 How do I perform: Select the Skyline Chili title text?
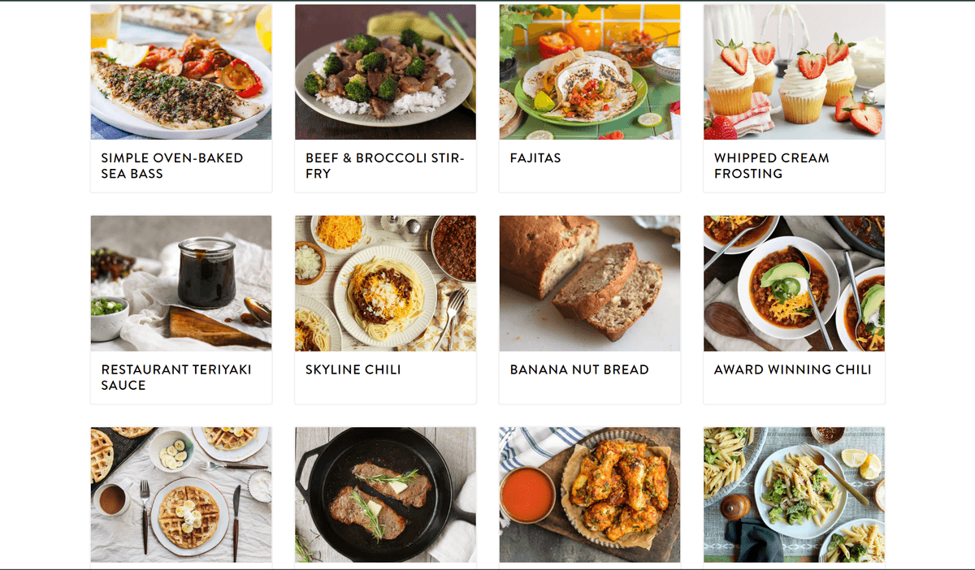353,370
